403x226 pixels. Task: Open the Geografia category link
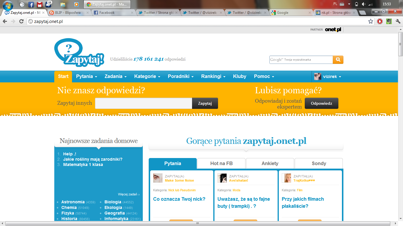114,213
